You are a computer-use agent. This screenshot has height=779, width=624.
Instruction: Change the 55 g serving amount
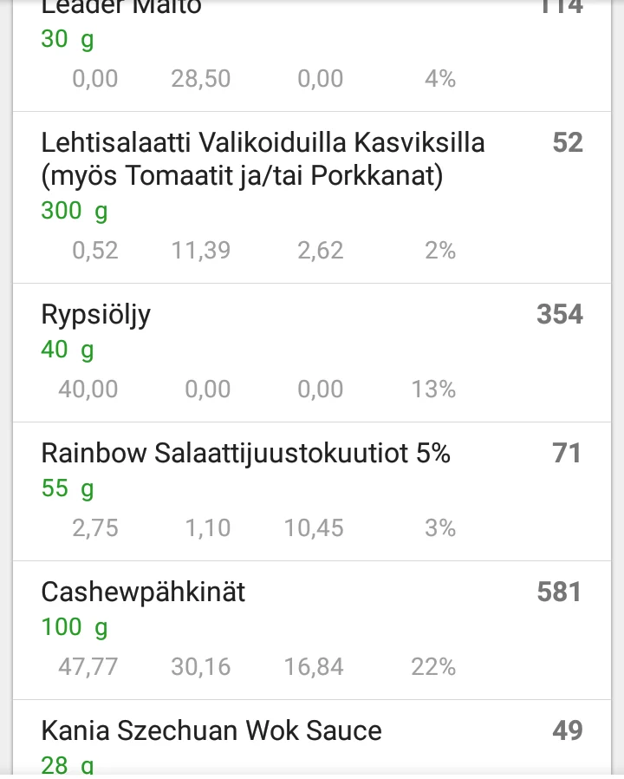(68, 488)
